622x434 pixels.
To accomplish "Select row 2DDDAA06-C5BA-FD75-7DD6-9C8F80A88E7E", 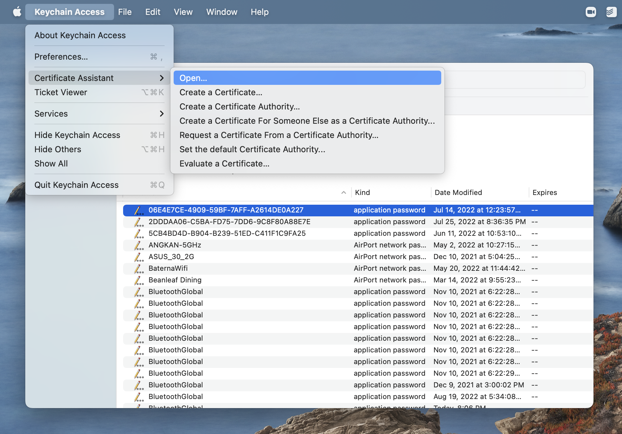I will tap(358, 222).
